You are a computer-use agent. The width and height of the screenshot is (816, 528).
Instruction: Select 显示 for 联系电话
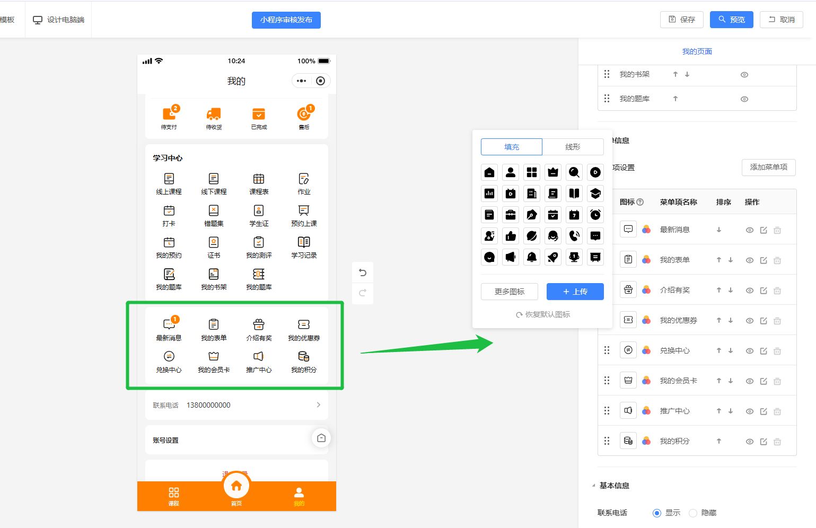657,513
